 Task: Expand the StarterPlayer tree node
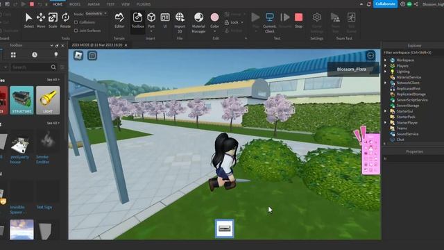click(x=385, y=122)
